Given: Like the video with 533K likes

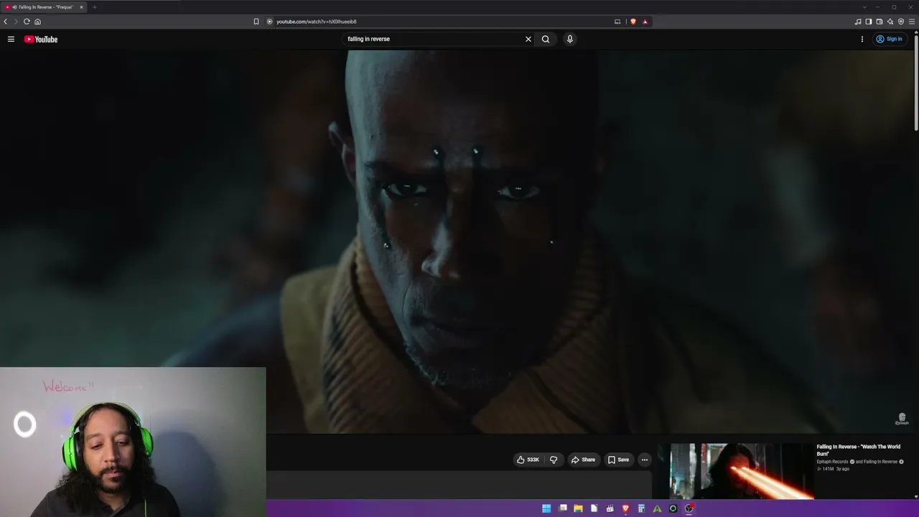Looking at the screenshot, I should pos(528,460).
